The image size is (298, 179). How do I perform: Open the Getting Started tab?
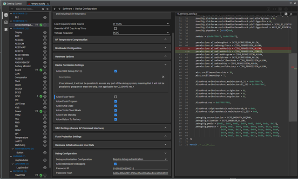click(13, 4)
